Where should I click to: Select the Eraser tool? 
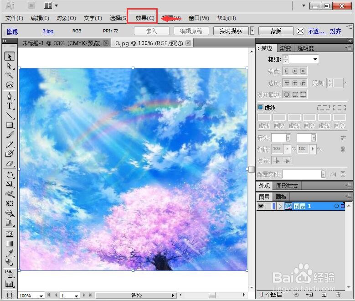pos(10,163)
